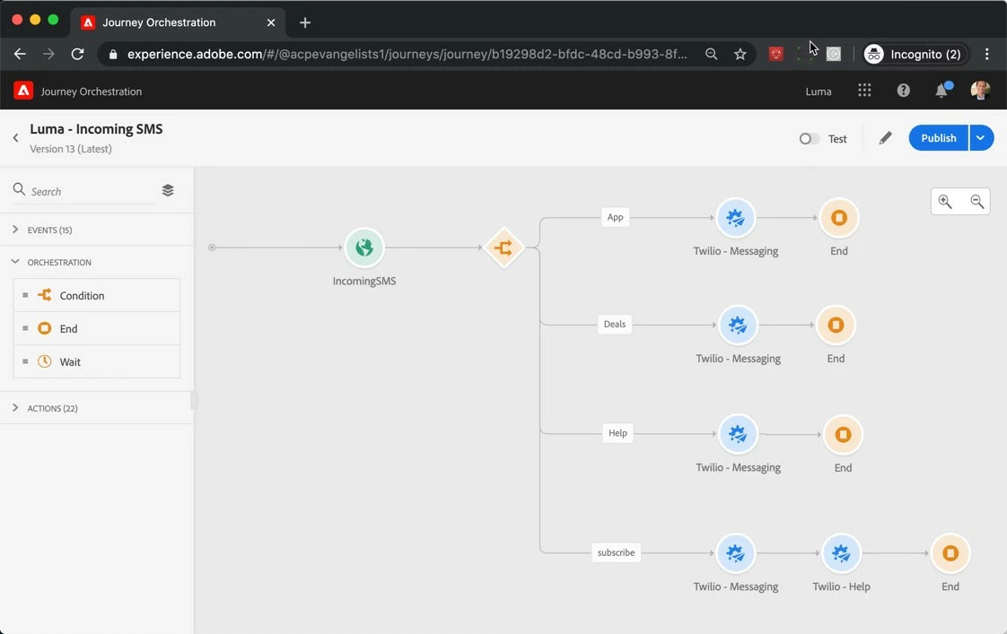The width and height of the screenshot is (1007, 634).
Task: View notifications bell icon
Action: click(941, 91)
